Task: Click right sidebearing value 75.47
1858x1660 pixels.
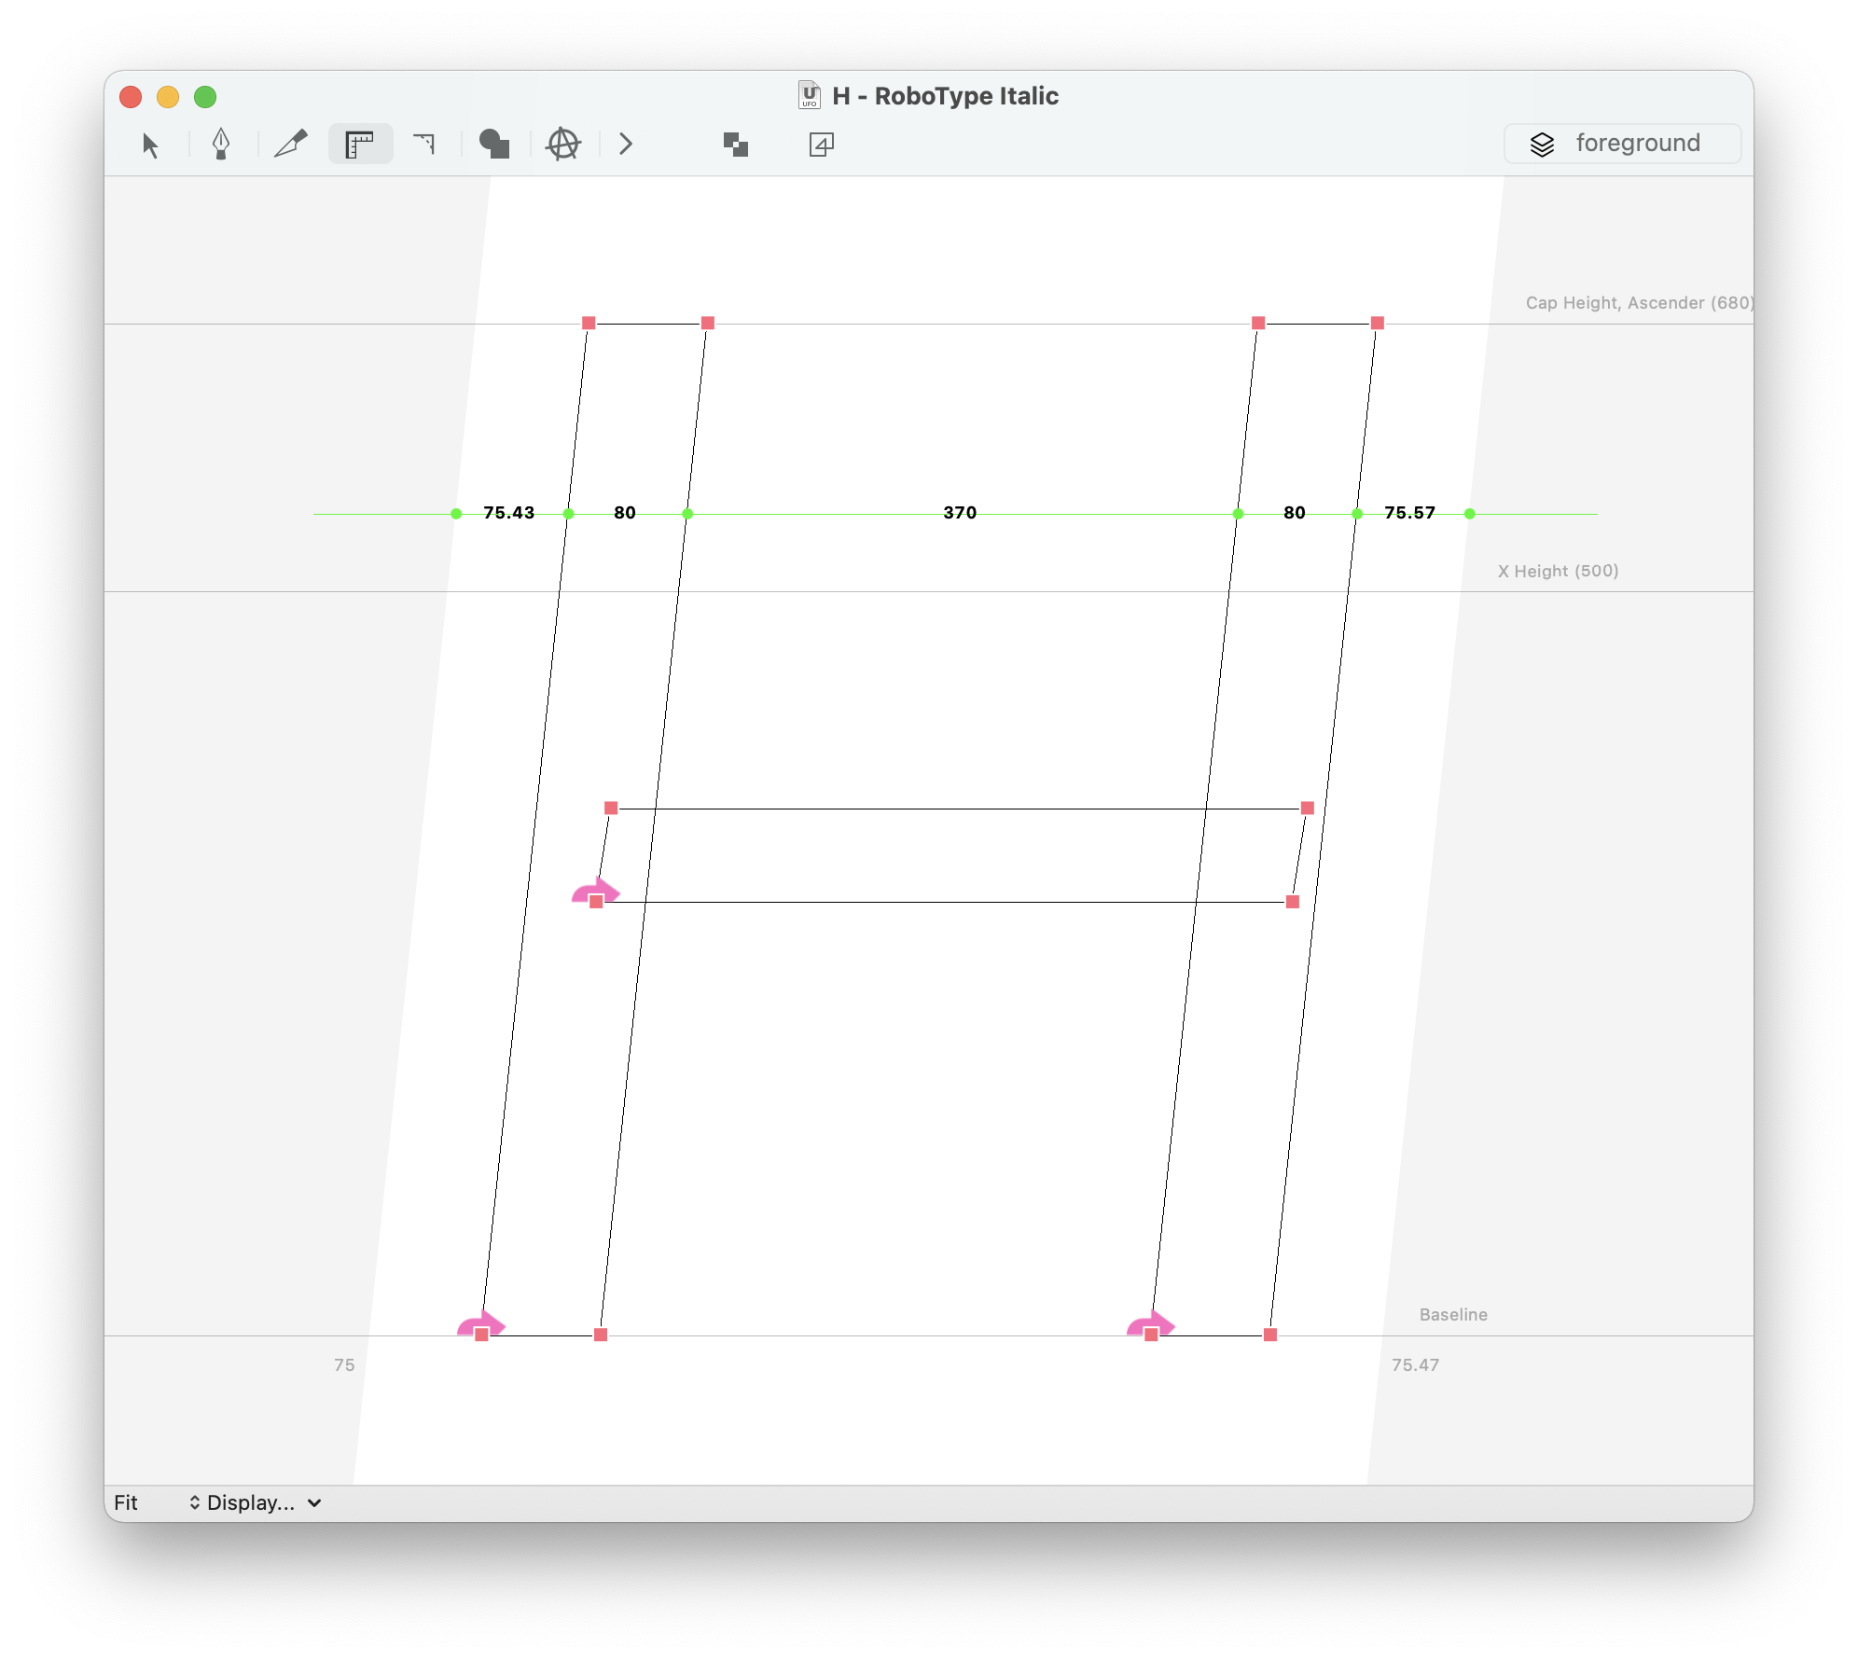Action: (1416, 1364)
